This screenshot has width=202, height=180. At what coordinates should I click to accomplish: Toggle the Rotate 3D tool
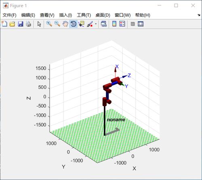click(74, 24)
